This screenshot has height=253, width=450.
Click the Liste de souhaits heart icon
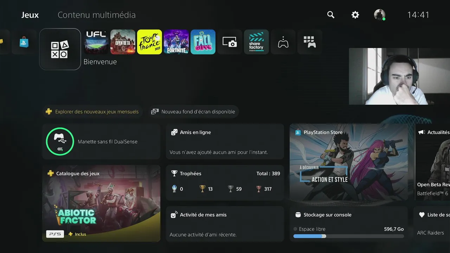tap(422, 215)
